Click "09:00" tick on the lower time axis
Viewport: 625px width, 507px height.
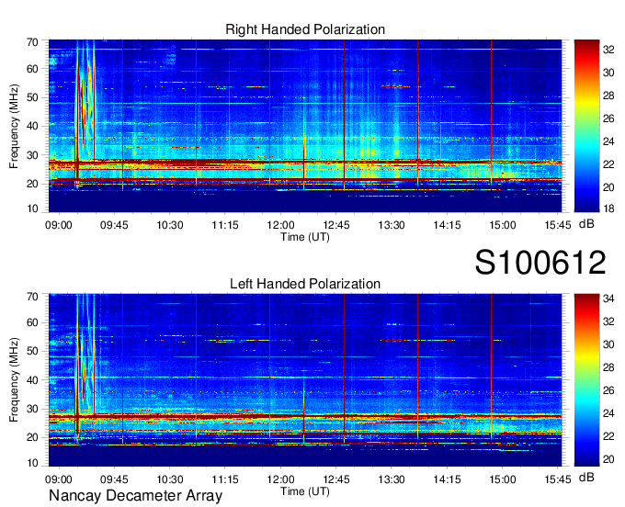(x=59, y=479)
